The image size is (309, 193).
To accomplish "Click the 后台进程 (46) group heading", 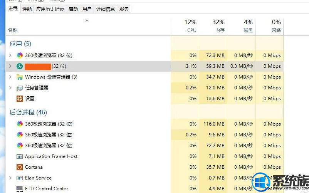I will tap(28, 112).
